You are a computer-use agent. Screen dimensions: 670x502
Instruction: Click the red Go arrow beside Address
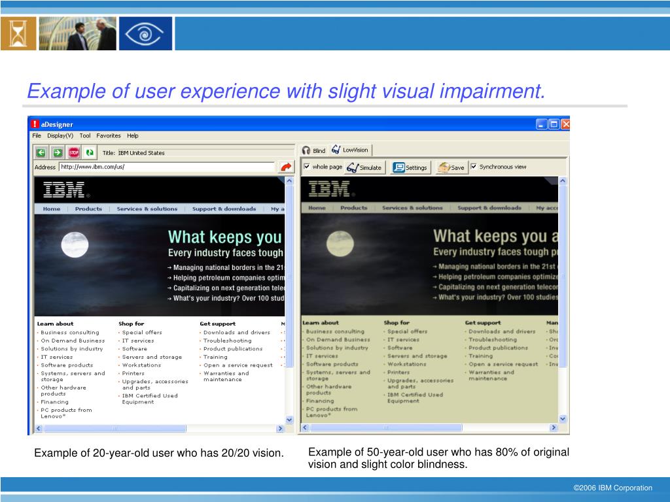286,167
